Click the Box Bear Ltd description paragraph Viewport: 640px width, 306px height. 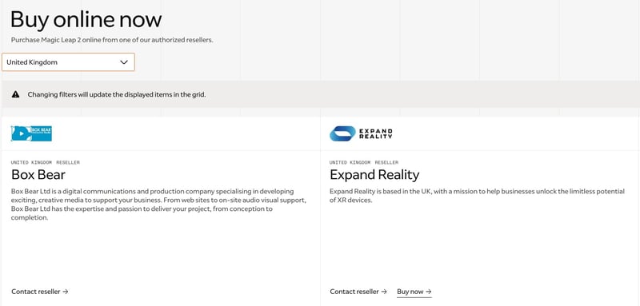coord(158,205)
